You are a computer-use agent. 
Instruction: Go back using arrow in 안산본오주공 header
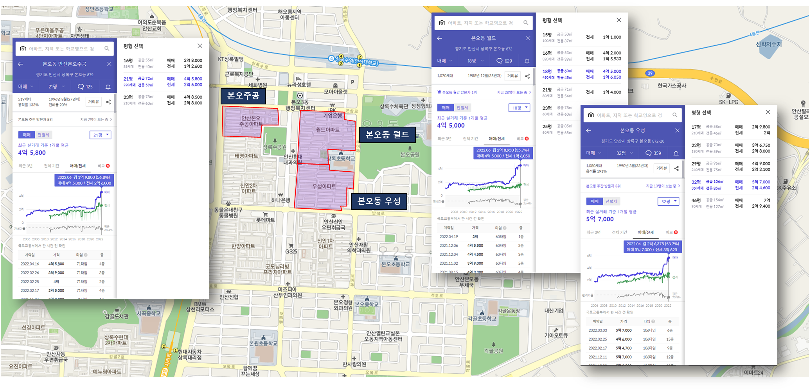click(x=20, y=64)
